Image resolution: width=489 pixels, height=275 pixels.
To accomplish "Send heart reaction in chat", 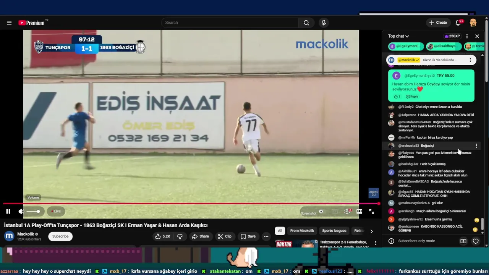I will point(476,241).
